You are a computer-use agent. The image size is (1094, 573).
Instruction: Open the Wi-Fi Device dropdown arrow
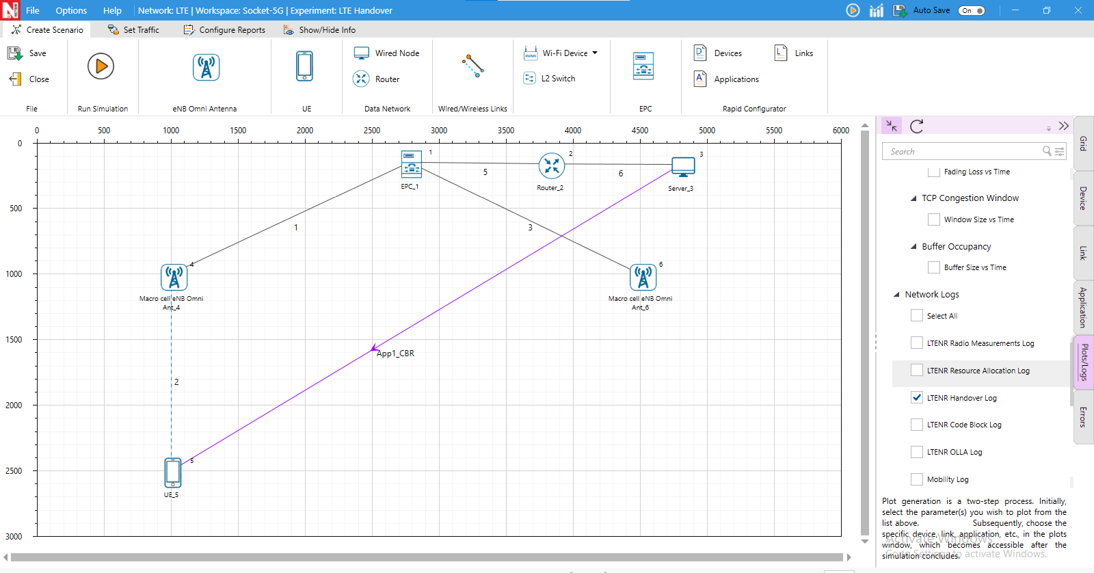[x=595, y=53]
